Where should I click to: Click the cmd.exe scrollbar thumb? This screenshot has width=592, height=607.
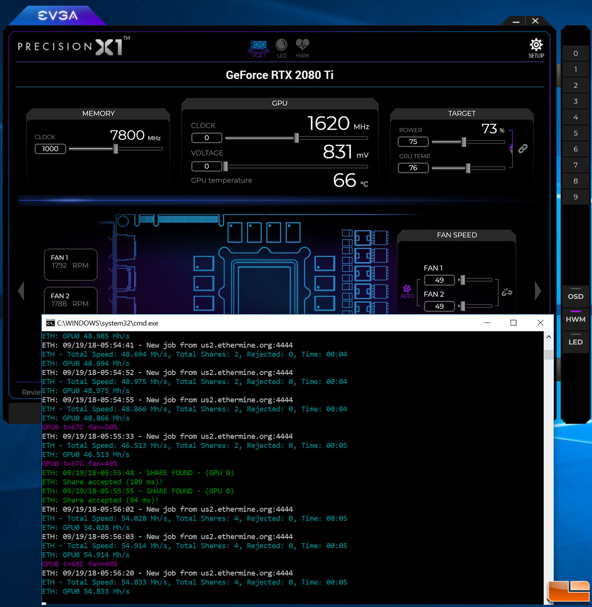click(549, 354)
